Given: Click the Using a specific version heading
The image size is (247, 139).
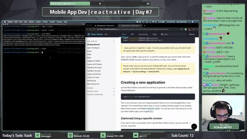Looking at the screenshot, I should (141, 119).
